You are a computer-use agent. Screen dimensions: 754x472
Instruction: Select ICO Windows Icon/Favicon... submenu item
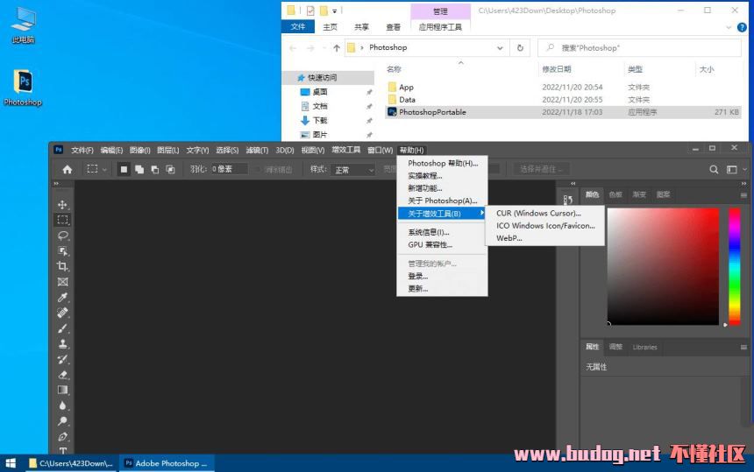(x=544, y=226)
